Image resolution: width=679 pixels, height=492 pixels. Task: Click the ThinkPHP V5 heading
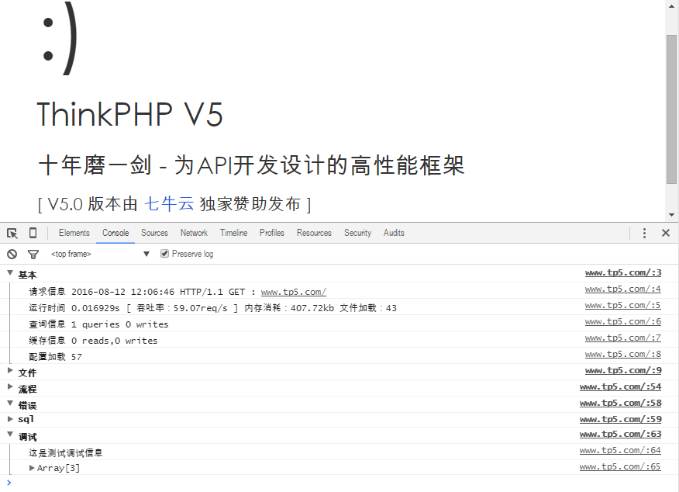click(130, 114)
